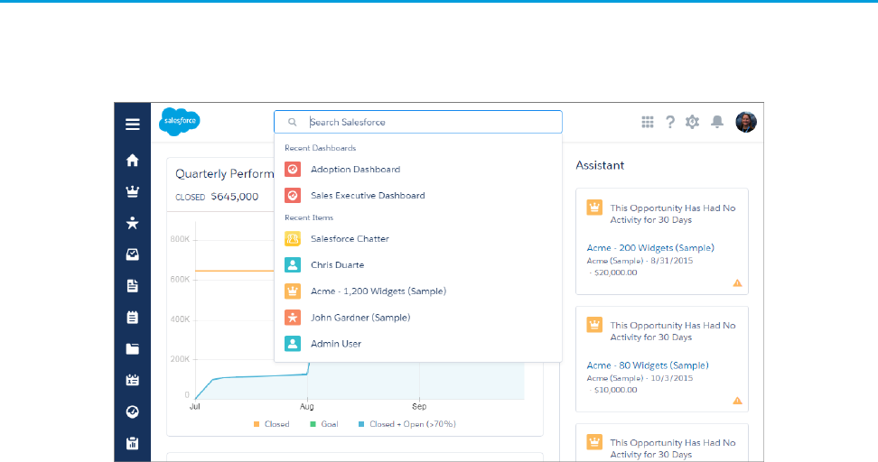Click the Salesforce cloud logo

tap(179, 122)
